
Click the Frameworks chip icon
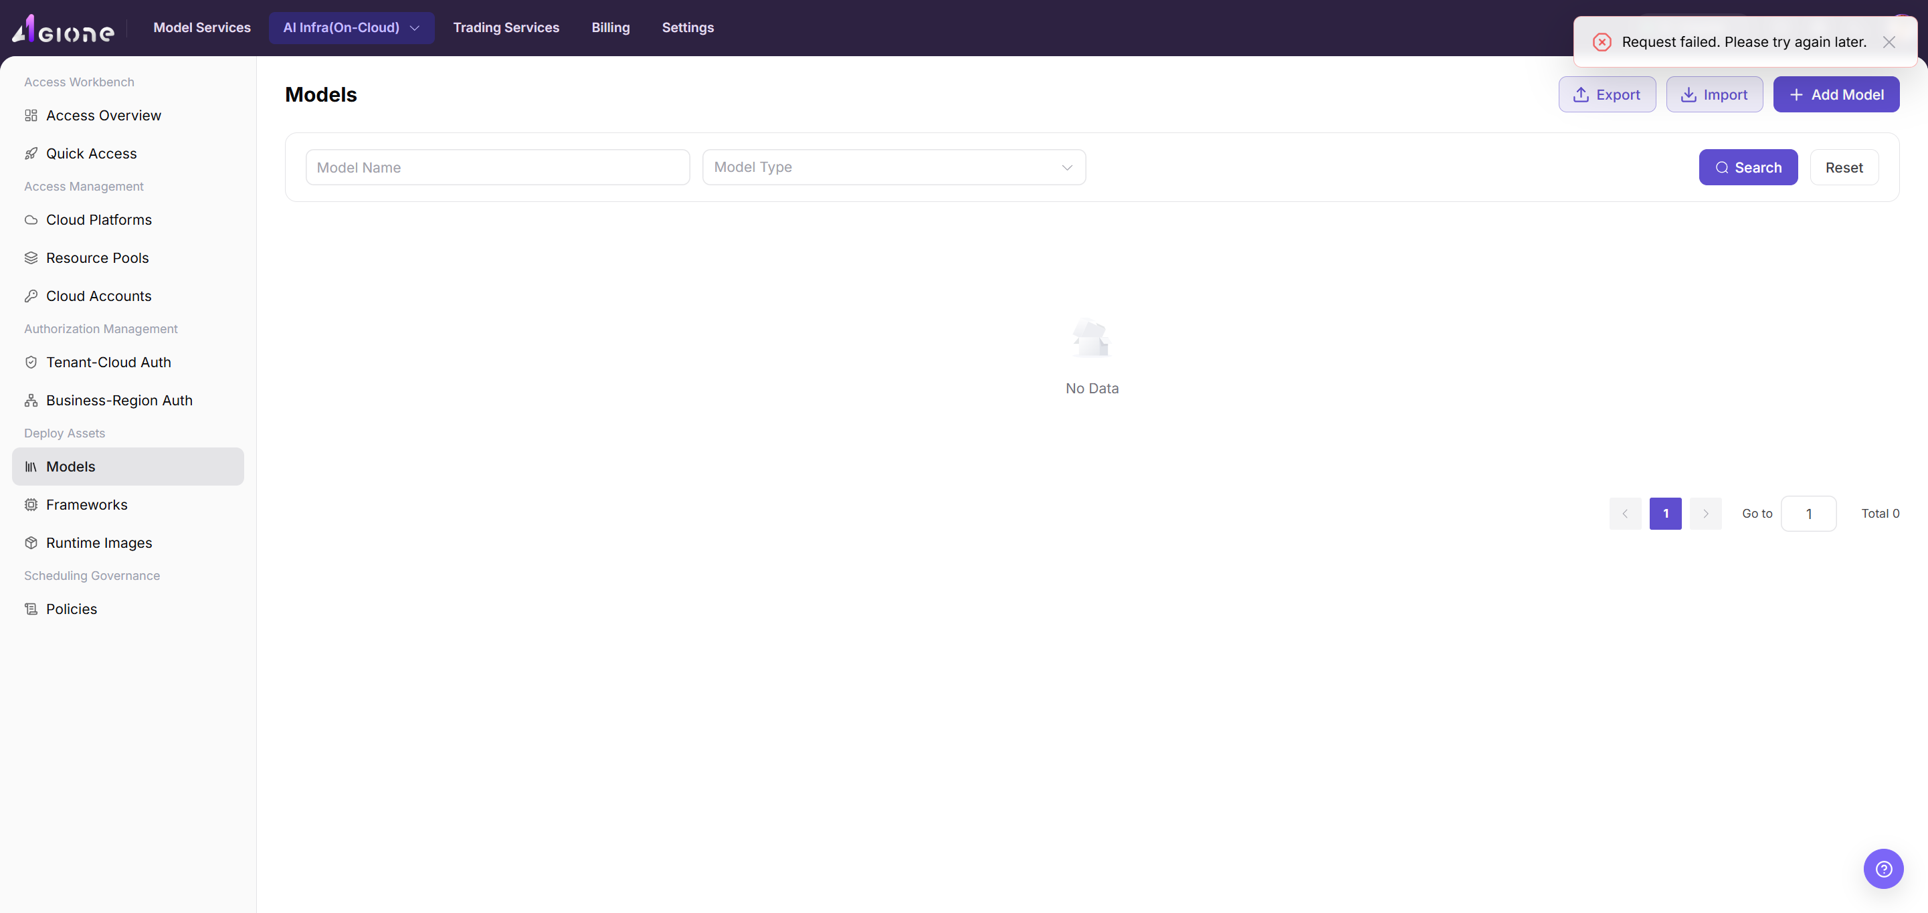coord(31,505)
